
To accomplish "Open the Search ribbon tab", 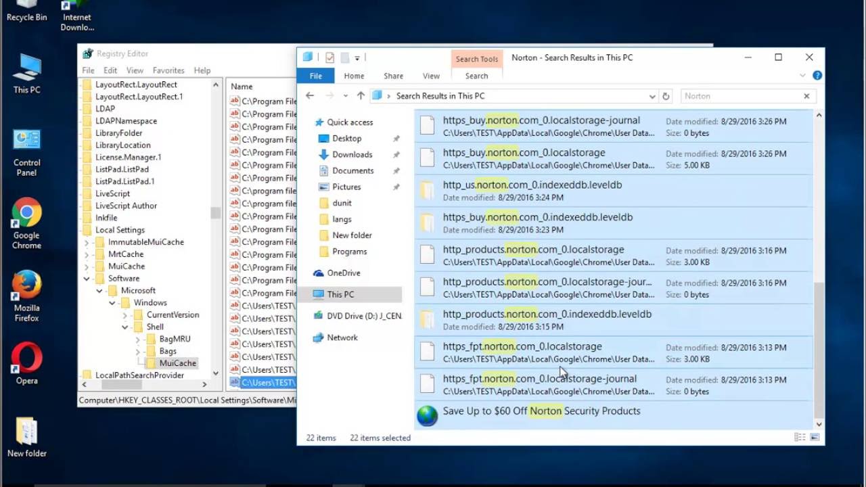I will click(x=476, y=76).
